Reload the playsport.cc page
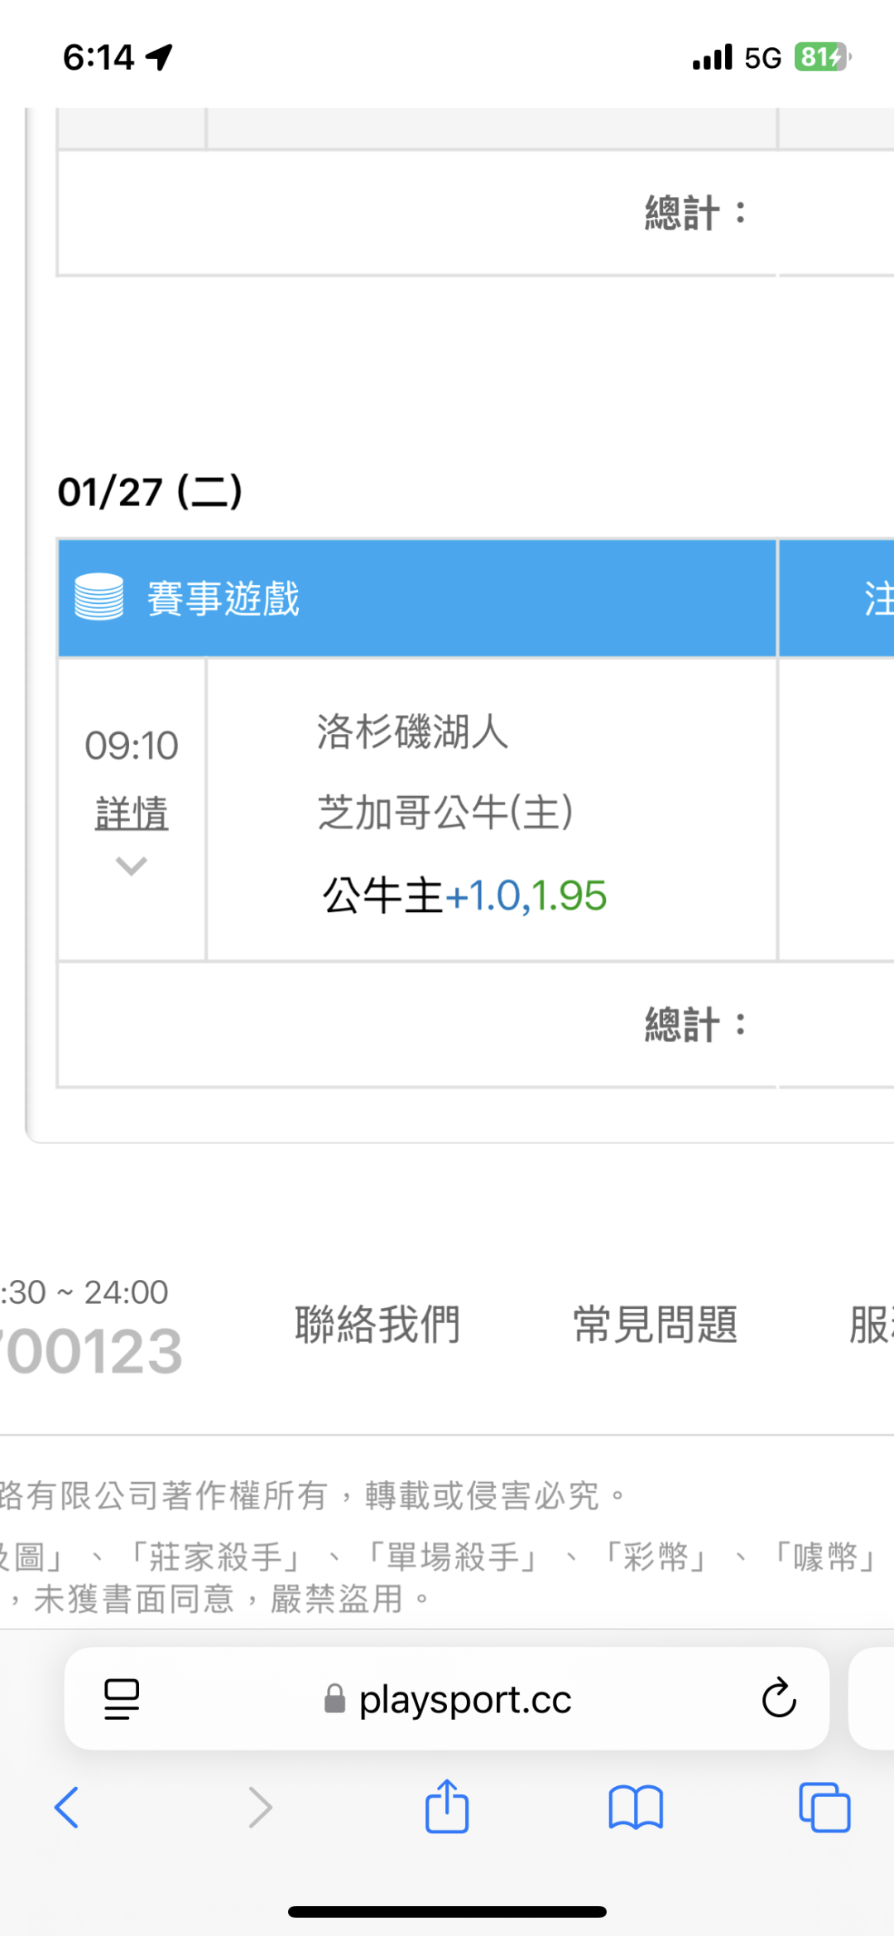The image size is (894, 1936). coord(778,1699)
